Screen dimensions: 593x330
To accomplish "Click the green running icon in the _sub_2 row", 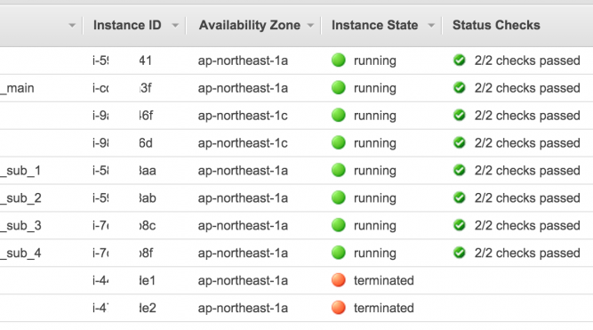I will (x=339, y=197).
